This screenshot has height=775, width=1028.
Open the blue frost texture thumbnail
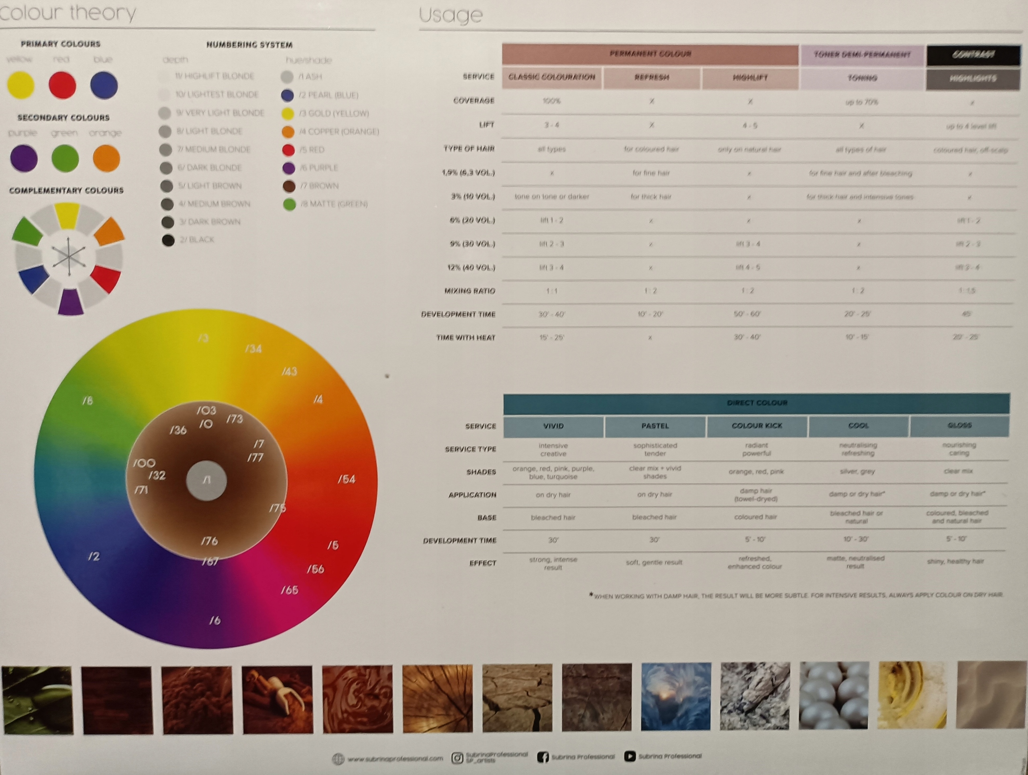676,696
